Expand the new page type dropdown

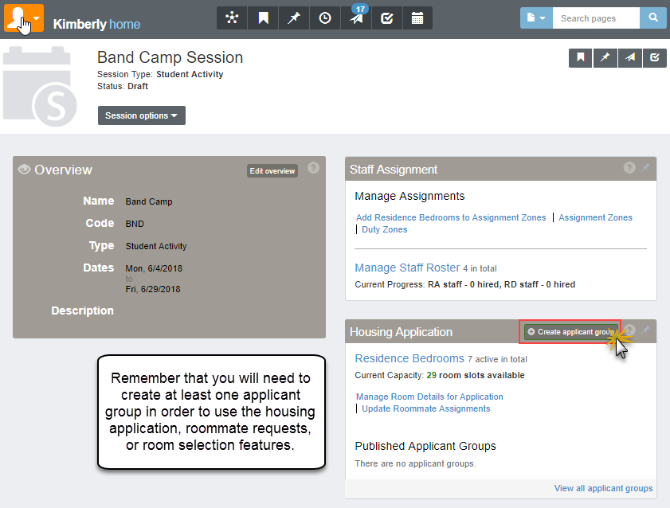pos(536,18)
